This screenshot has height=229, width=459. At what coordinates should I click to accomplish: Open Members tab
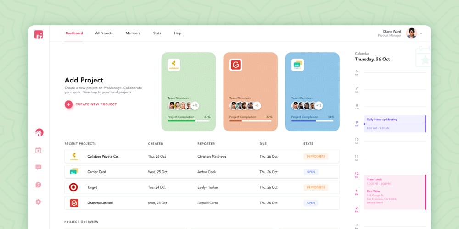click(x=133, y=33)
